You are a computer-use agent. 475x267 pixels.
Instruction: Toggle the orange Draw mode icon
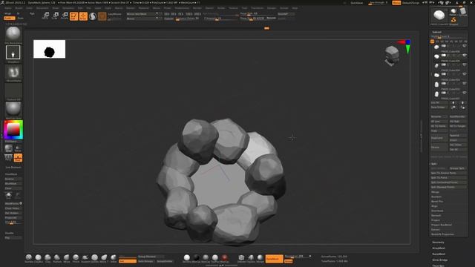(x=83, y=16)
